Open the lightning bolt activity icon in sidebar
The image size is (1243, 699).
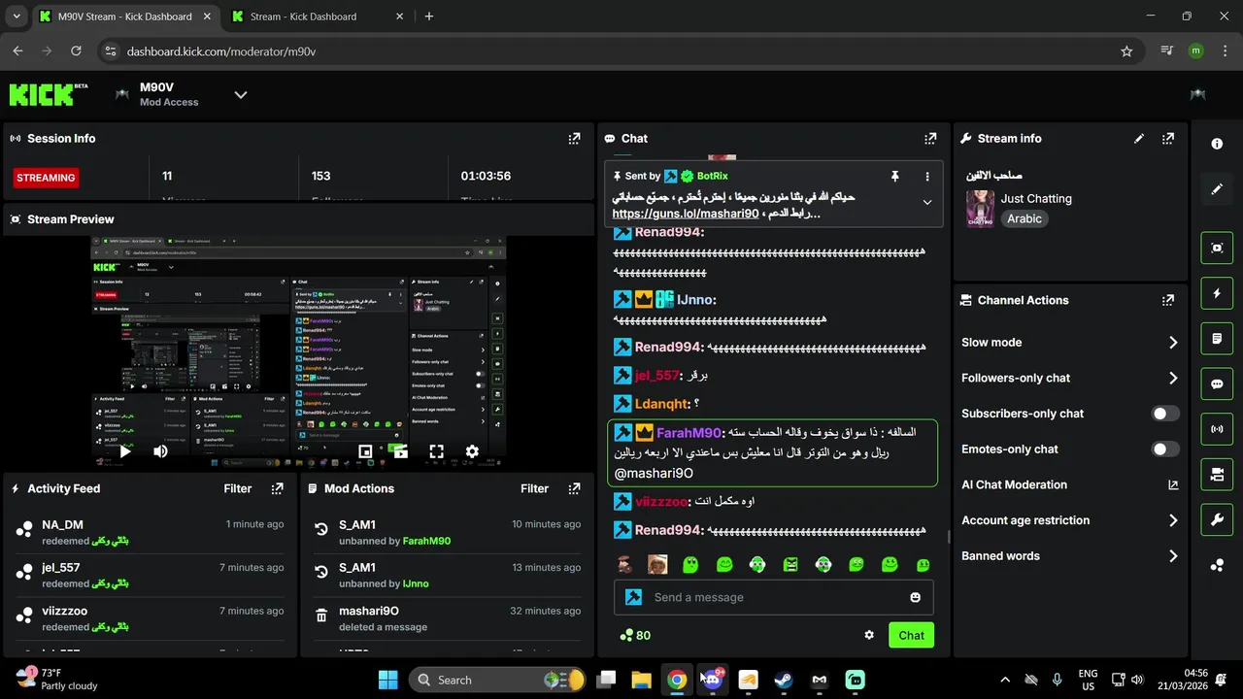tap(1217, 293)
